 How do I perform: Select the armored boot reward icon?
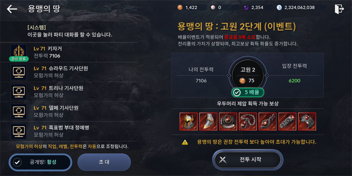(x=208, y=121)
